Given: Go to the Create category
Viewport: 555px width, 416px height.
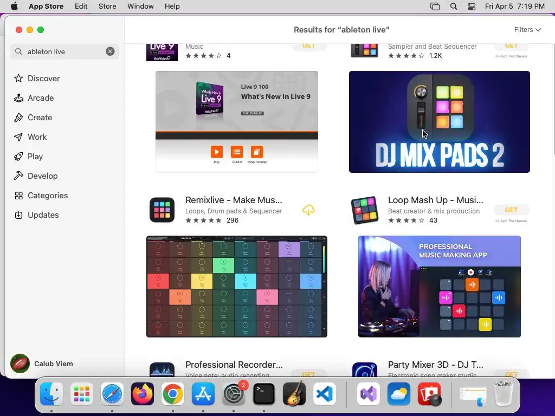Looking at the screenshot, I should [33, 118].
